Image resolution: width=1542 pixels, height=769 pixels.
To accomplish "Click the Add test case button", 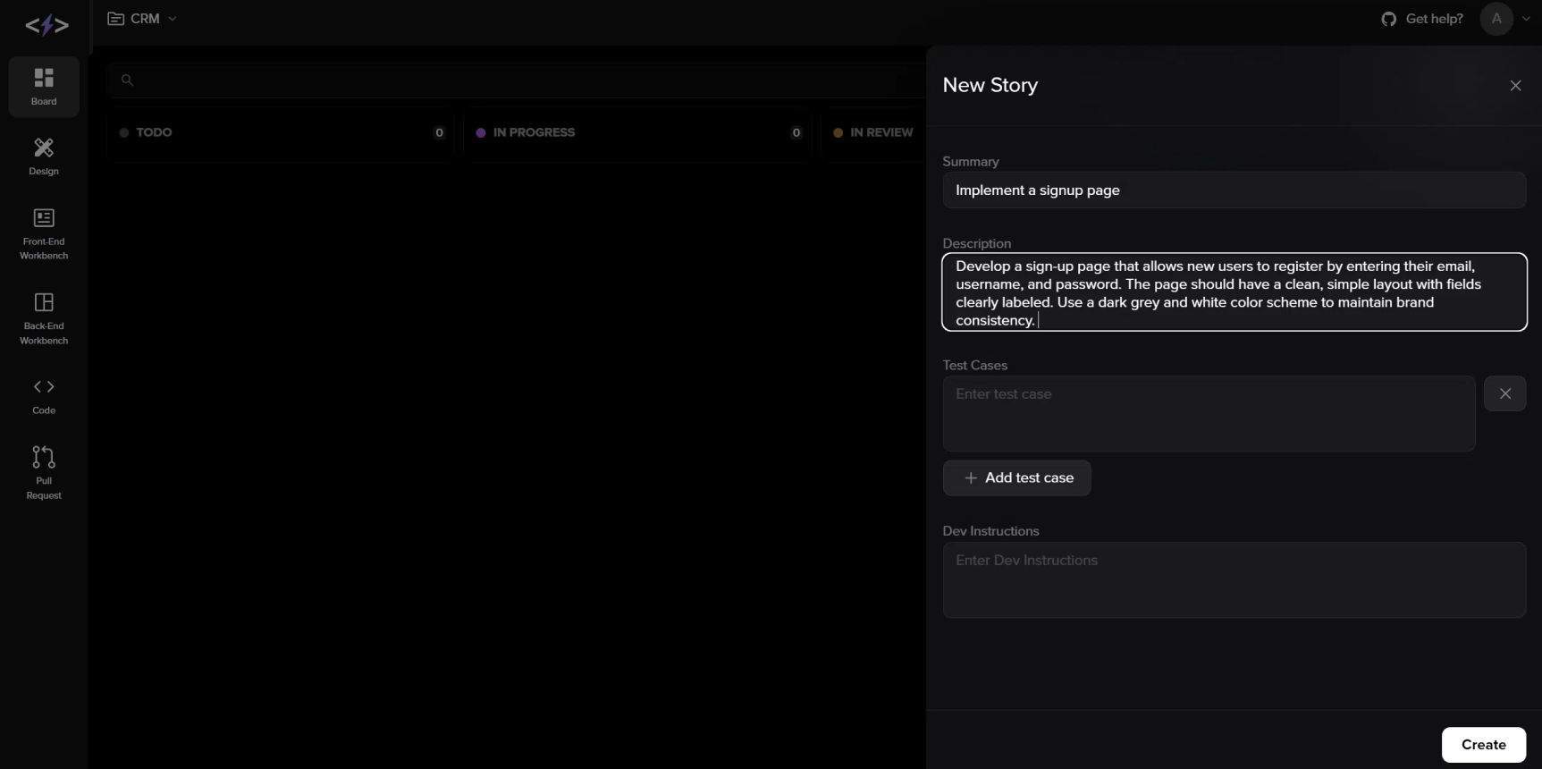I will pyautogui.click(x=1017, y=478).
